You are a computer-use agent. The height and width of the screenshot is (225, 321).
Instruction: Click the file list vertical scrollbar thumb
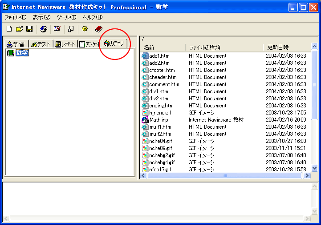314,85
